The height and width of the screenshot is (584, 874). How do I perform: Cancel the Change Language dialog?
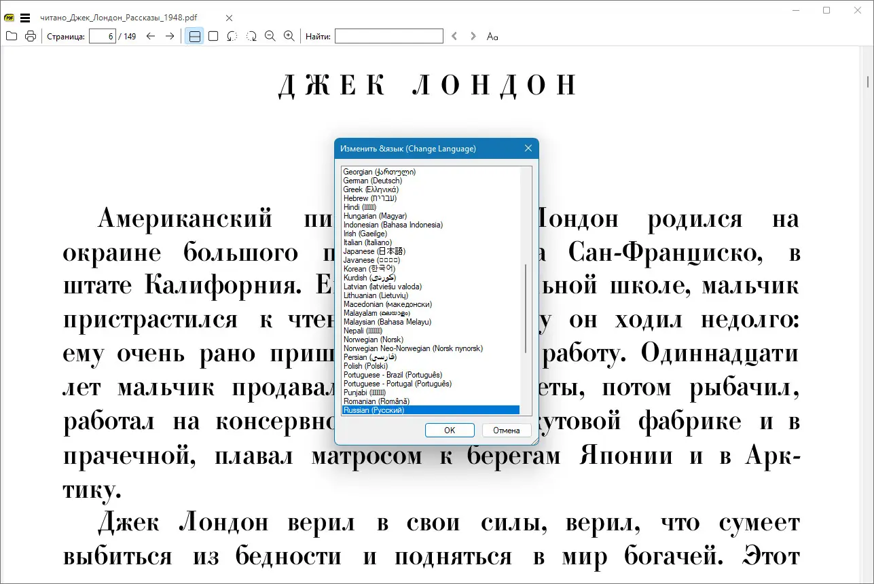(507, 430)
